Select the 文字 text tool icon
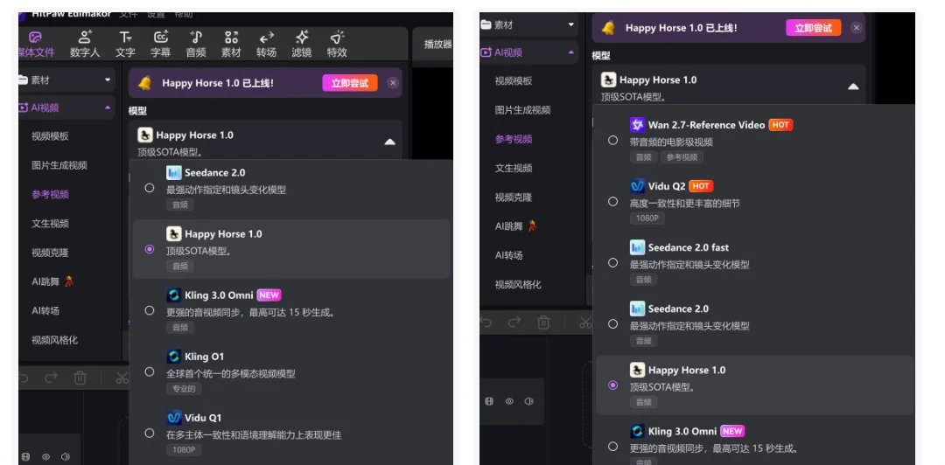This screenshot has width=945, height=465. [125, 45]
